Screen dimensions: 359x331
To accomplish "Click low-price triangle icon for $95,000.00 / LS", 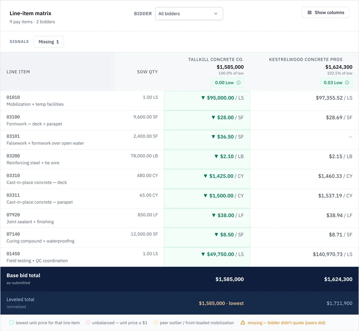I will click(x=203, y=98).
